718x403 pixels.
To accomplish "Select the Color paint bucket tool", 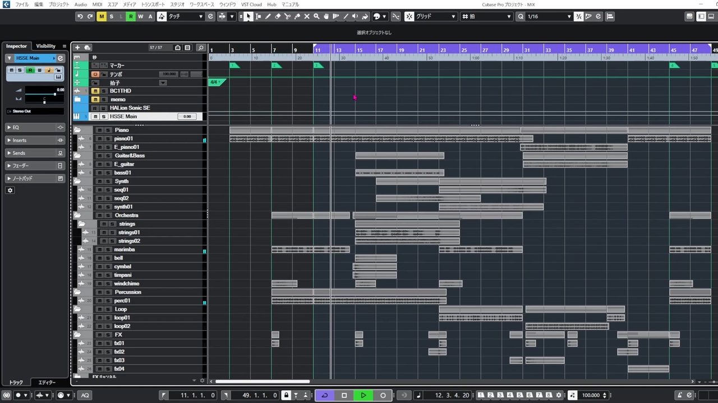I will tap(365, 17).
